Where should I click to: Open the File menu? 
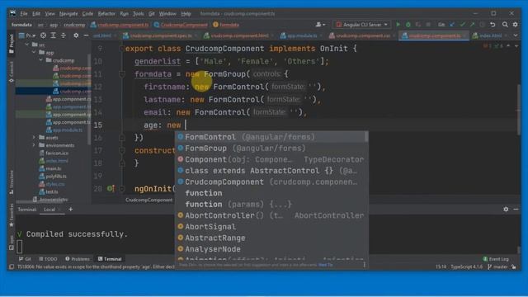click(24, 14)
